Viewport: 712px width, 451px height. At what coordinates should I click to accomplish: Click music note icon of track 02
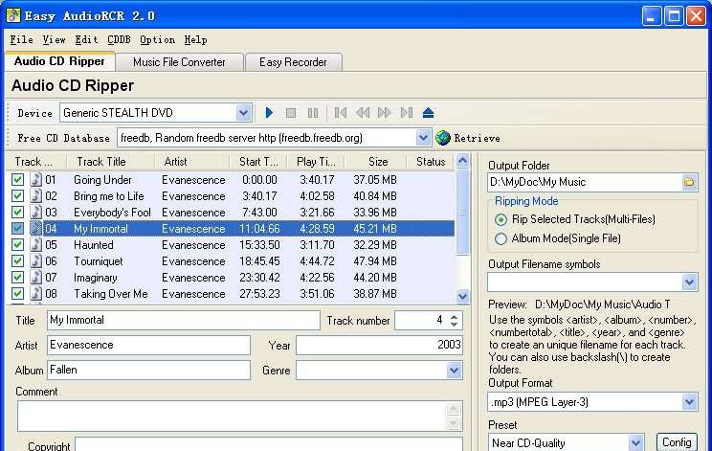[35, 195]
